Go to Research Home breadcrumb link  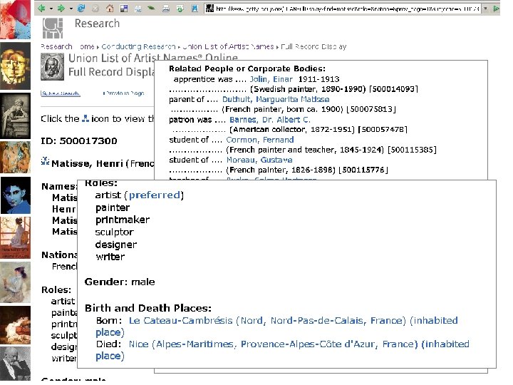pos(68,47)
